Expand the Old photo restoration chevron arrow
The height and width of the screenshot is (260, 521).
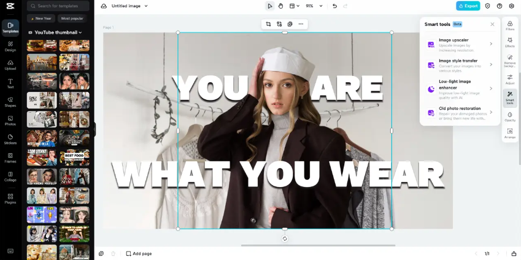(491, 112)
